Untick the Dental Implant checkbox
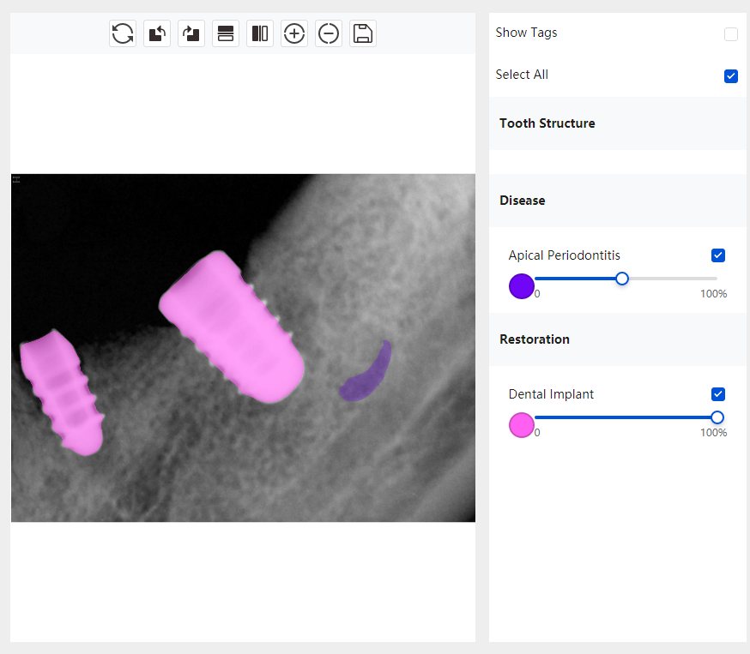The height and width of the screenshot is (654, 750). click(x=718, y=394)
